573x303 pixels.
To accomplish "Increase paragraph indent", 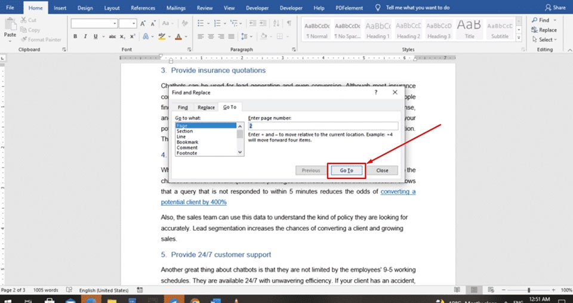I will pyautogui.click(x=263, y=24).
